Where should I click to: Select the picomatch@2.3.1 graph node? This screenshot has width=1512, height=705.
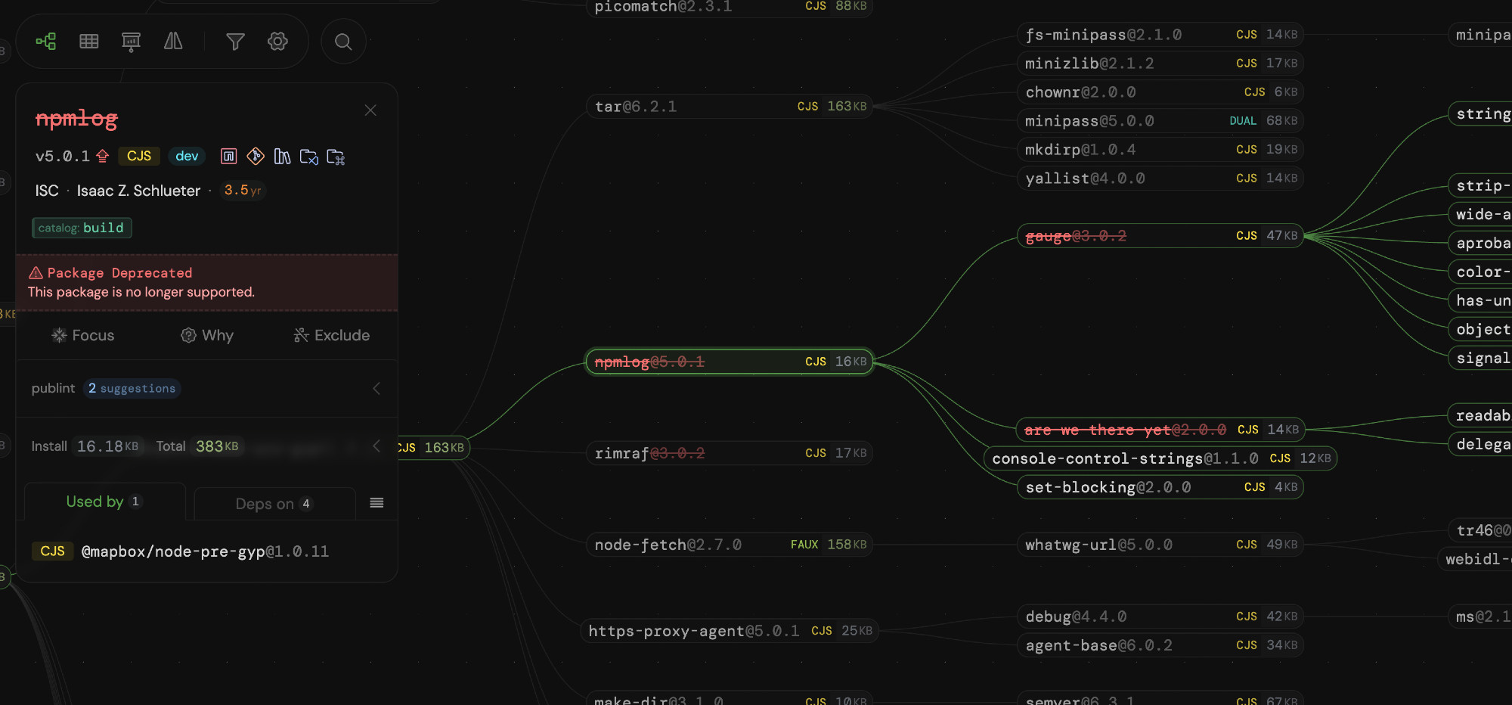[x=730, y=7]
